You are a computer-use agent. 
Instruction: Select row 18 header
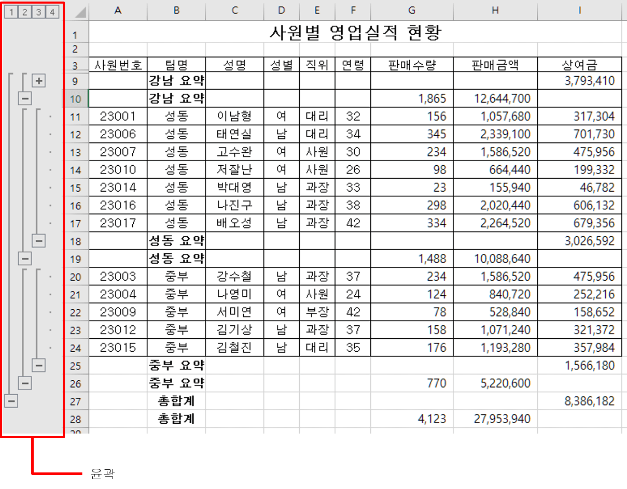click(76, 241)
